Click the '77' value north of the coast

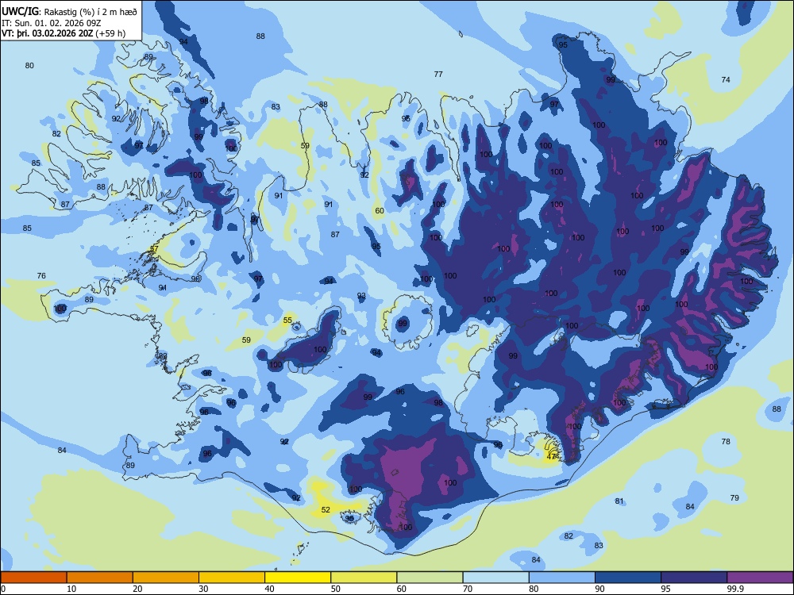[438, 74]
